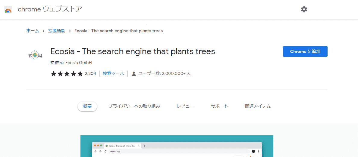Click the 提供元: Ecosia GmbH text
This screenshot has height=157, width=358.
pyautogui.click(x=71, y=63)
